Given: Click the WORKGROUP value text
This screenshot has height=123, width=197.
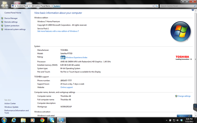Looking at the screenshot, I should pyautogui.click(x=66, y=107).
